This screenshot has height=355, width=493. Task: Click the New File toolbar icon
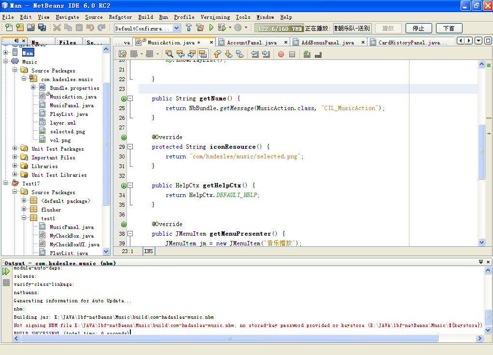[x=9, y=28]
